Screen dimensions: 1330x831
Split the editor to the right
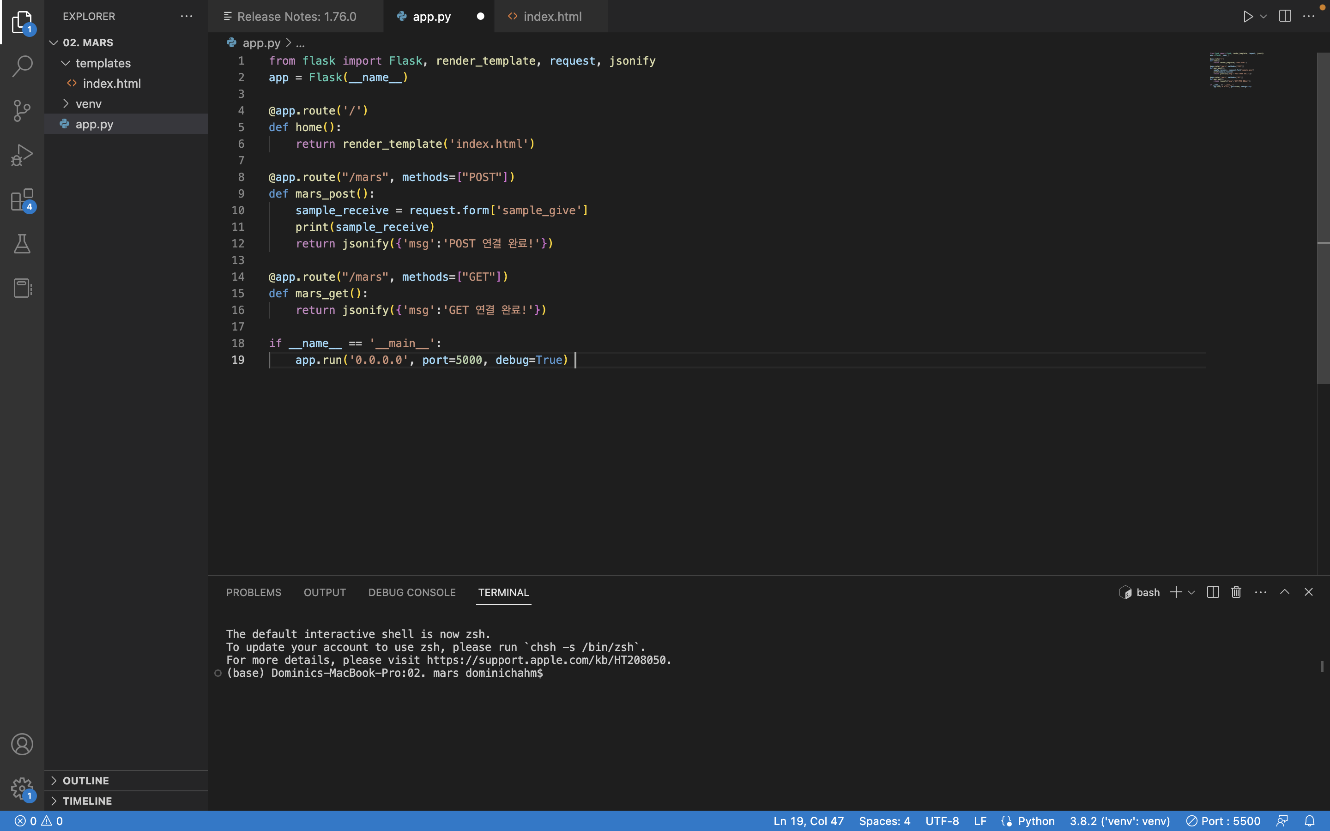pos(1285,17)
